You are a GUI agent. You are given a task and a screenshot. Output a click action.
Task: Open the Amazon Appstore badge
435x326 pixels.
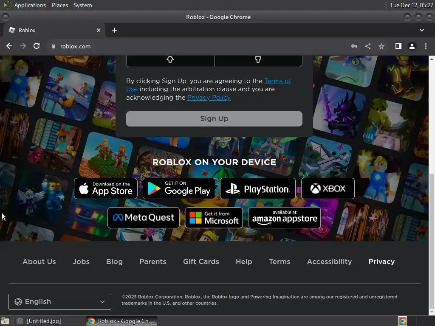pos(285,218)
